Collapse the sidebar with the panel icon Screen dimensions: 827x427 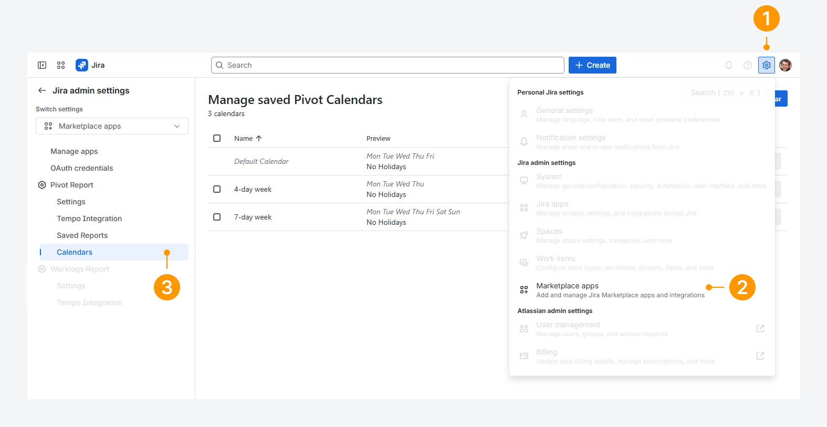(x=42, y=65)
